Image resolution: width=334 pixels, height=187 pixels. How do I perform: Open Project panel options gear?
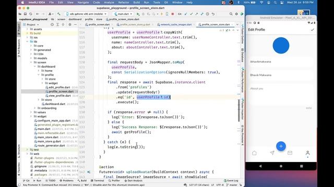(x=70, y=24)
